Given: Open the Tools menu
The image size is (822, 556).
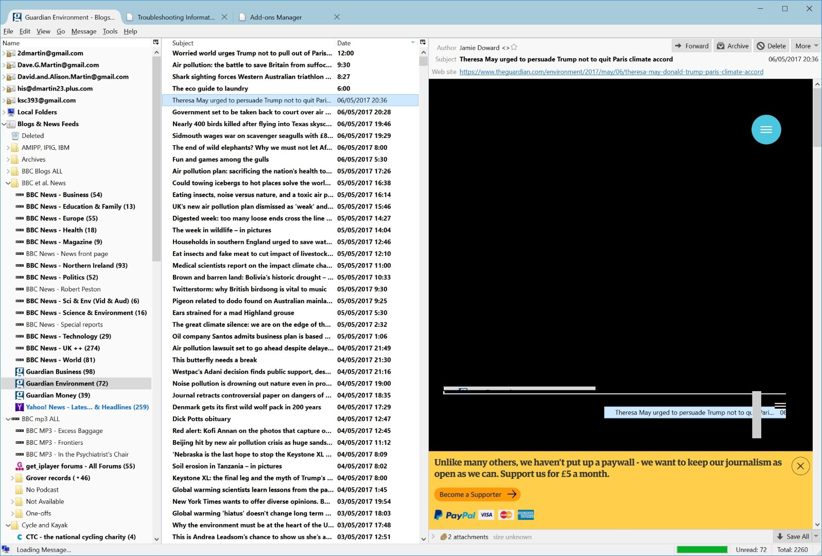Looking at the screenshot, I should tap(110, 31).
